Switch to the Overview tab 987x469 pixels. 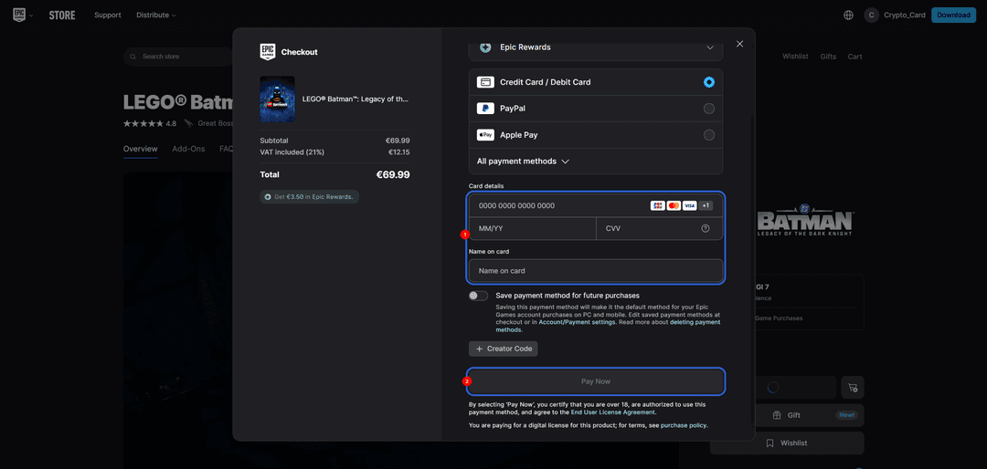(x=141, y=149)
